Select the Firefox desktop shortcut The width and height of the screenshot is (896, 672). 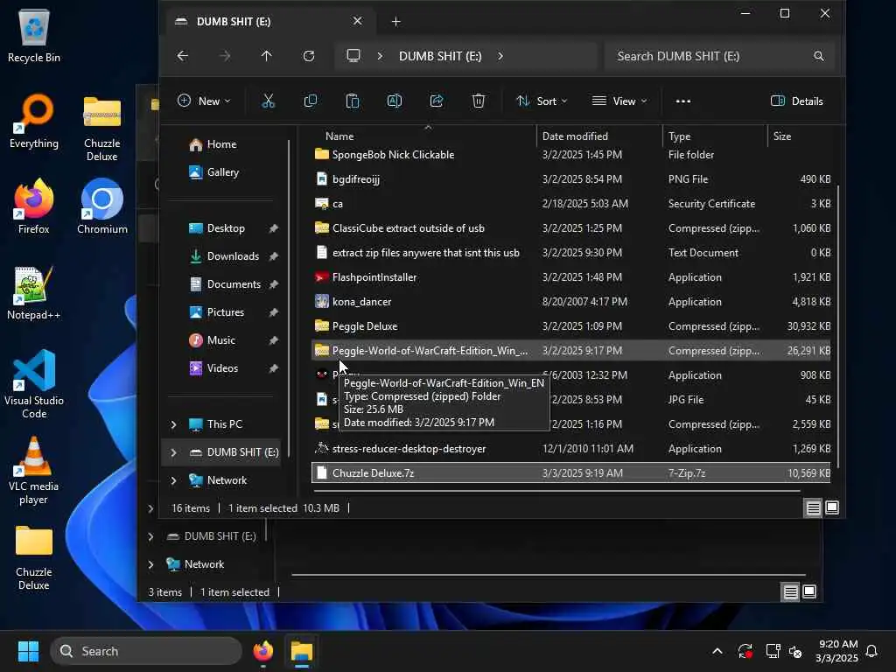(34, 206)
